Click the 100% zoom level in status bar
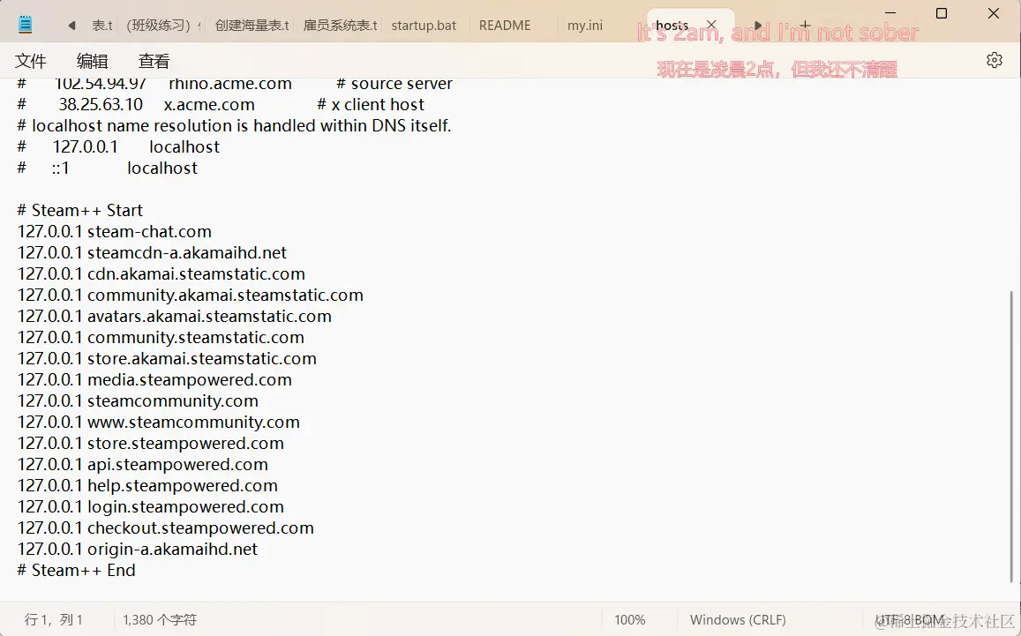 630,620
